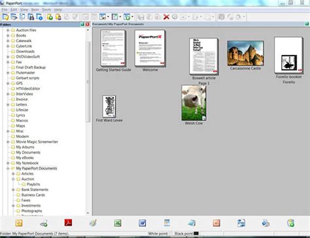The width and height of the screenshot is (310, 238).
Task: Select the Faxes subfolder
Action: (x=26, y=200)
